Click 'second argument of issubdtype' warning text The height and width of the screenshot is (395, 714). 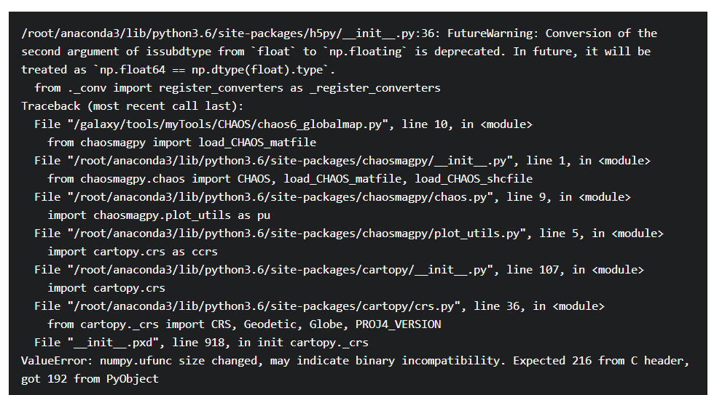click(x=116, y=52)
